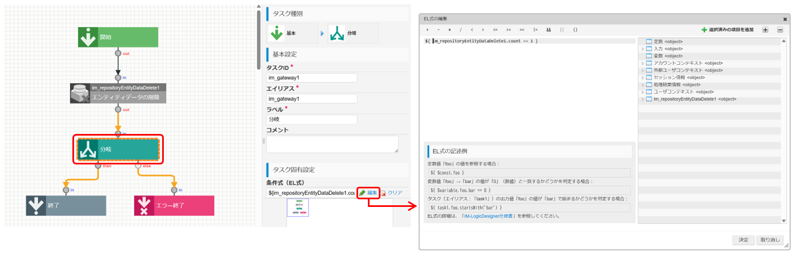
Task: Insert the == operator into expression
Action: pyautogui.click(x=522, y=29)
